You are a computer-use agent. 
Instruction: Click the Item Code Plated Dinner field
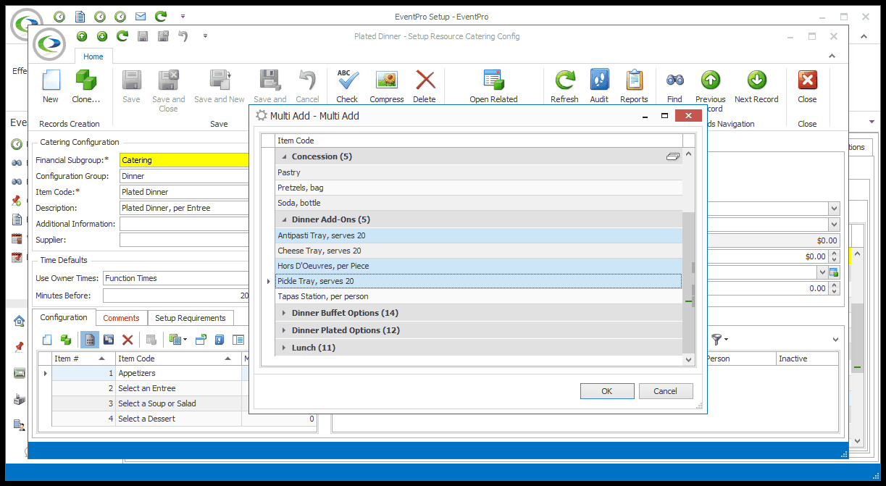pos(185,192)
